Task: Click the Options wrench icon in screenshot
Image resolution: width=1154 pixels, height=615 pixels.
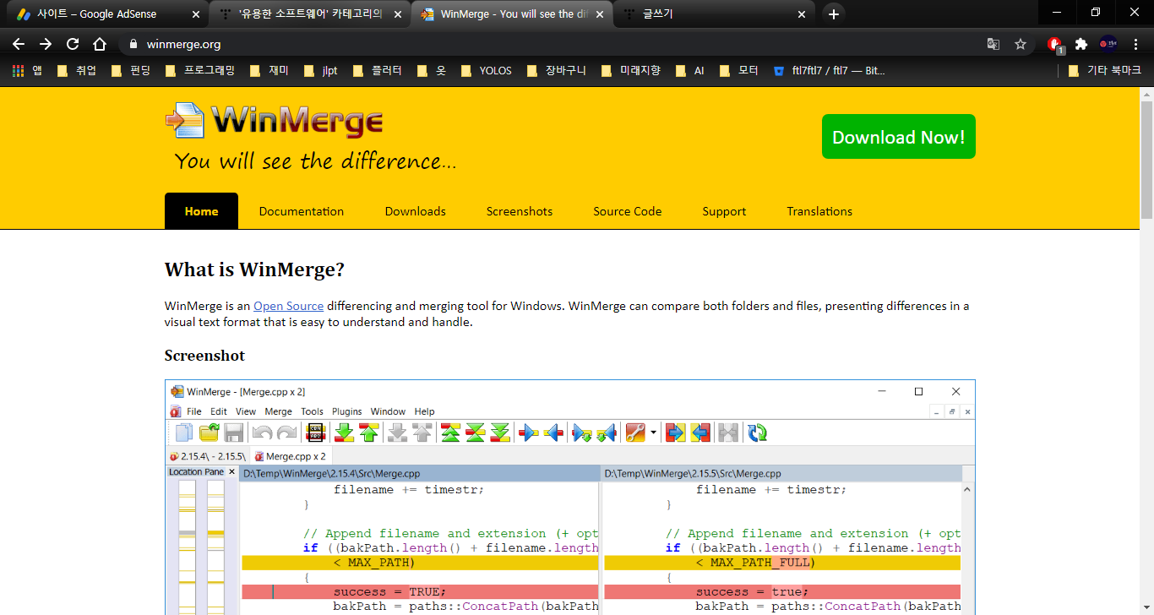Action: (x=635, y=433)
